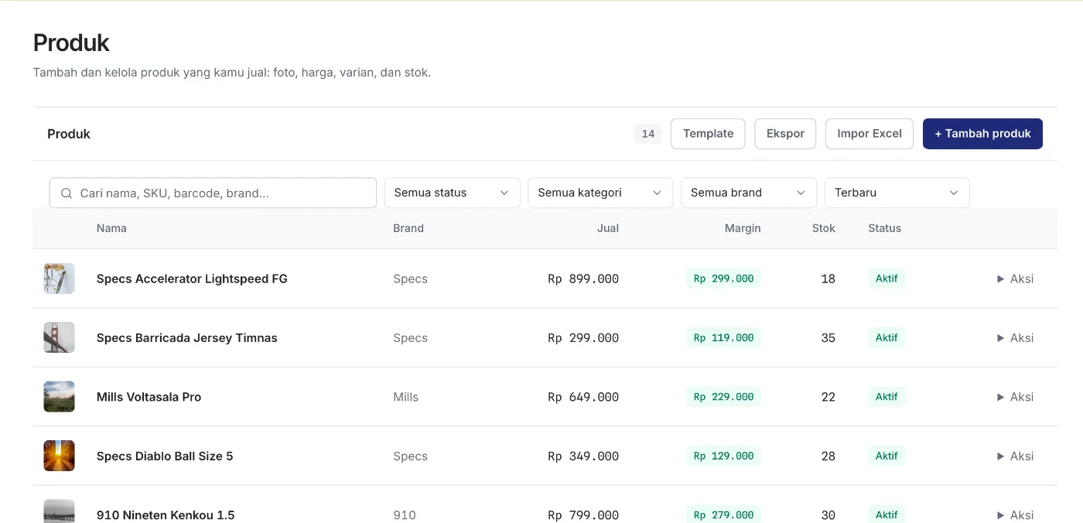
Task: Open product Mills Voltasala Pro name
Action: [149, 397]
